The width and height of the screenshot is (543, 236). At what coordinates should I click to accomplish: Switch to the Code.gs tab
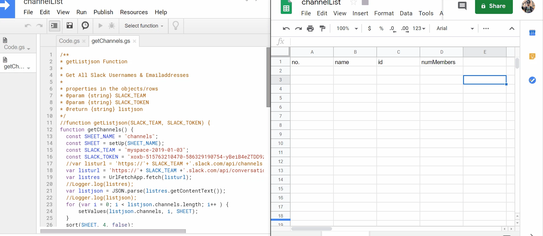click(69, 41)
